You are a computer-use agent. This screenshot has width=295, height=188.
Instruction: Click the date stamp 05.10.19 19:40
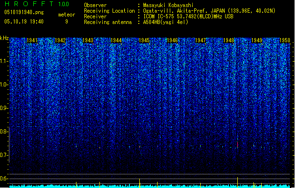point(24,22)
